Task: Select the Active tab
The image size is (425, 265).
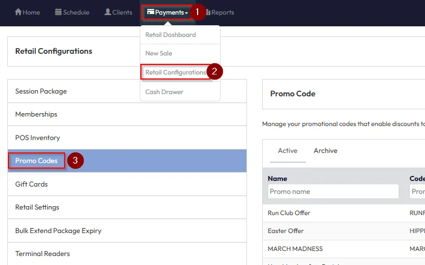Action: point(287,151)
